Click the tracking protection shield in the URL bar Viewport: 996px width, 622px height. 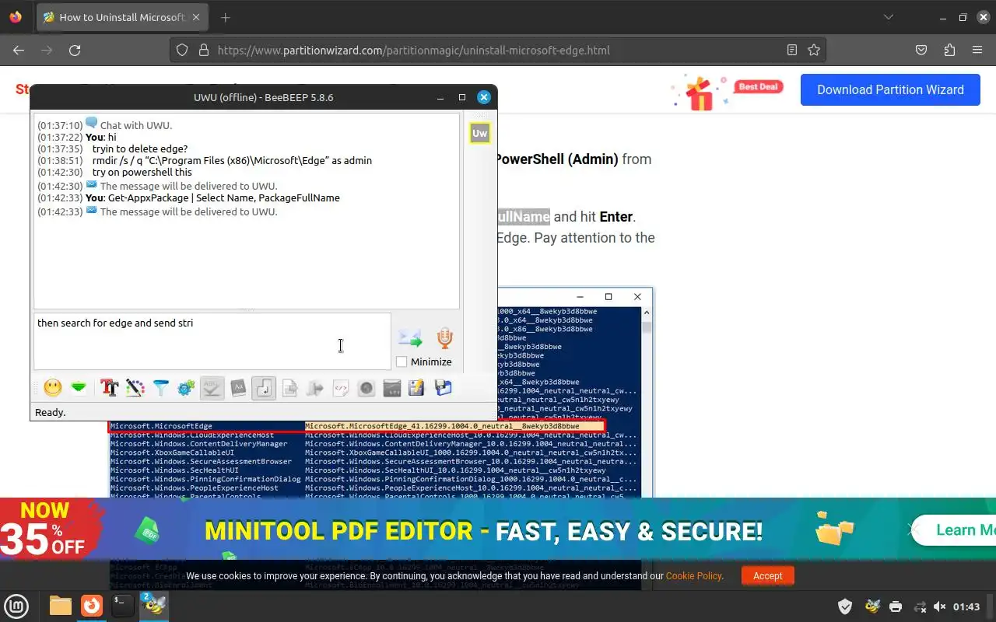coord(182,50)
